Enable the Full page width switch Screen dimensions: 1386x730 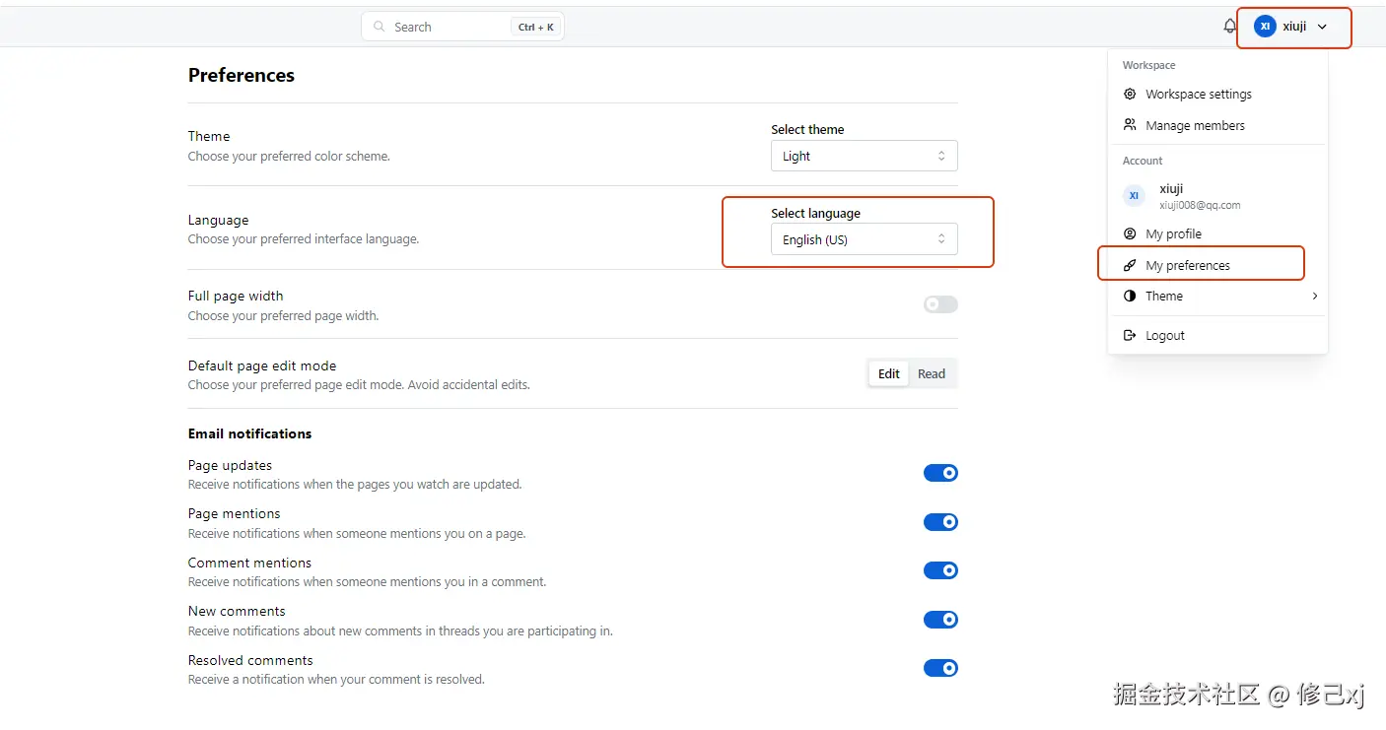(x=940, y=305)
